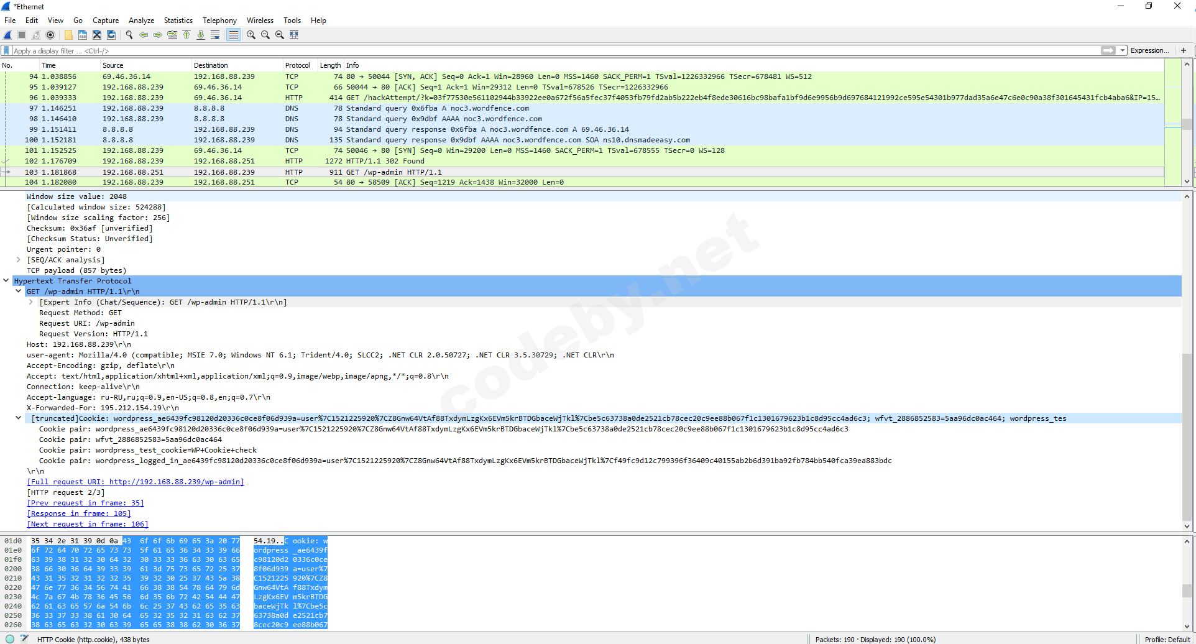Image resolution: width=1196 pixels, height=644 pixels.
Task: Open the File menu
Action: (10, 21)
